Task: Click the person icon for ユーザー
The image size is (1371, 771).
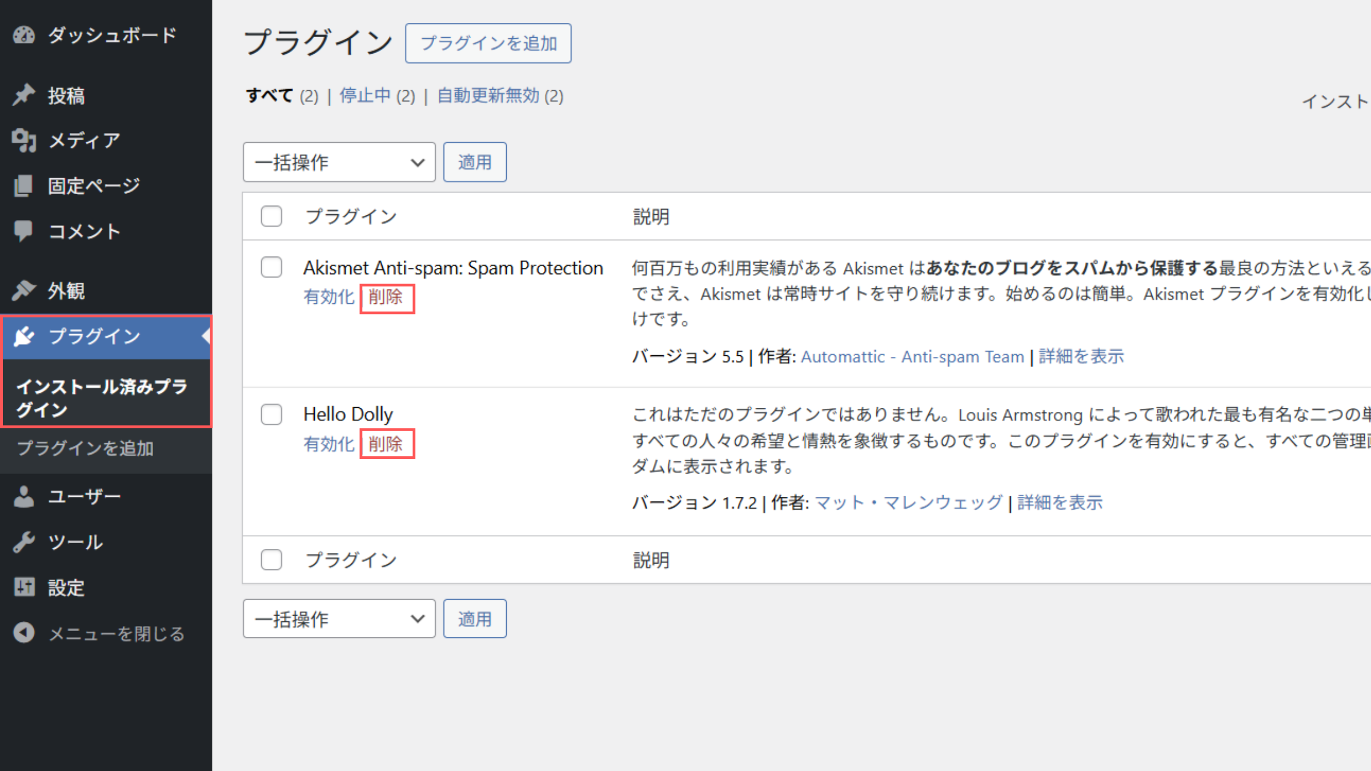Action: 24,496
